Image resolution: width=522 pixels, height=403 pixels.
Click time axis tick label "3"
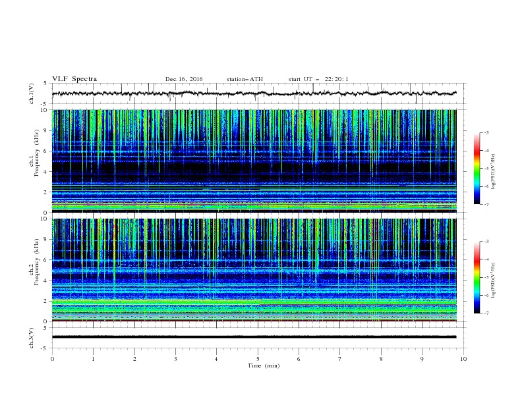coord(175,359)
